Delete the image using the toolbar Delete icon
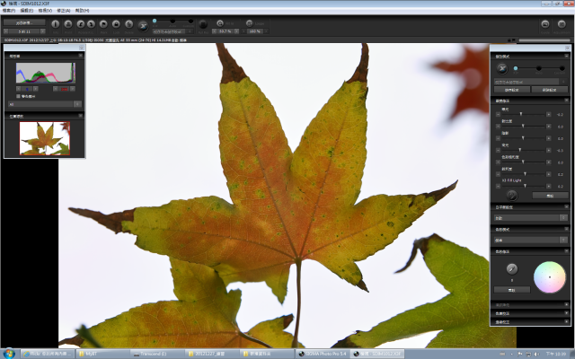 pyautogui.click(x=128, y=24)
